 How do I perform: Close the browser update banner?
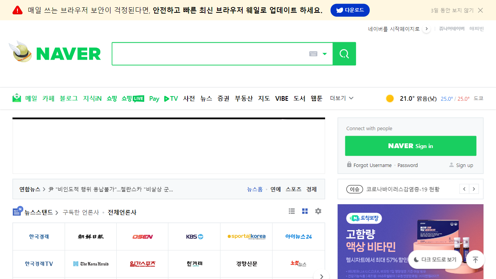click(480, 10)
